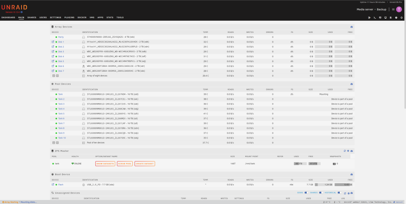Image resolution: width=406 pixels, height=204 pixels.
Task: Open the Tools tab
Action: [120, 17]
